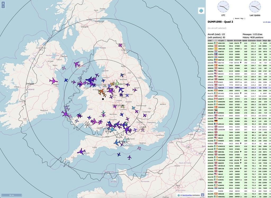Select the highlighted KLM14N row
This screenshot has height=198, width=271.
(239, 88)
